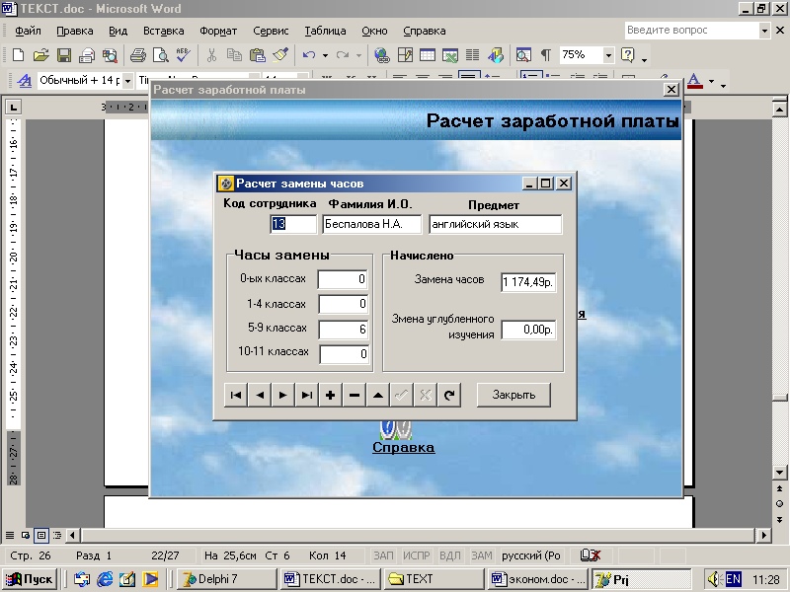
Task: Toggle ЗАМ overtype mode in status bar
Action: tap(482, 555)
